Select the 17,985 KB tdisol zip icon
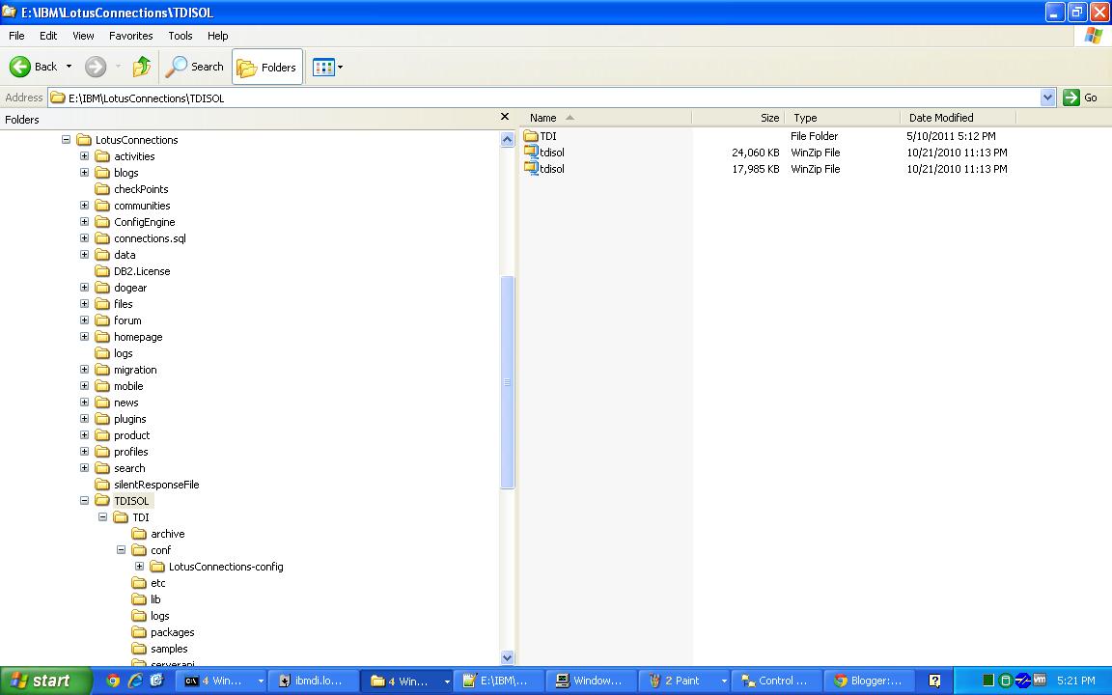Viewport: 1112px width, 695px height. pos(531,169)
